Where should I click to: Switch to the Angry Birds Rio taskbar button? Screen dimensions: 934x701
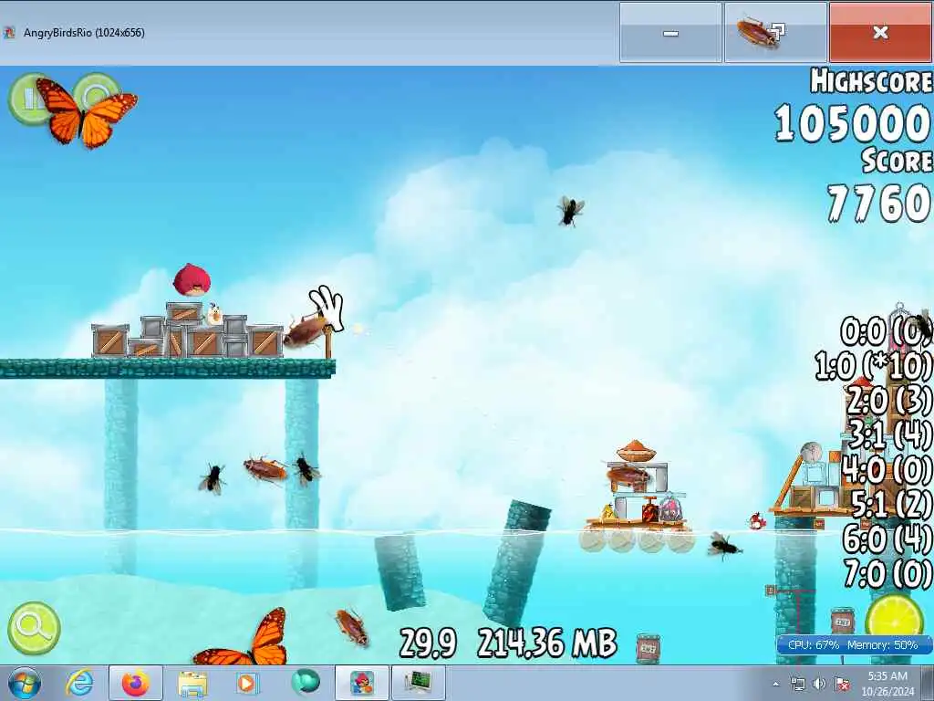(x=362, y=683)
